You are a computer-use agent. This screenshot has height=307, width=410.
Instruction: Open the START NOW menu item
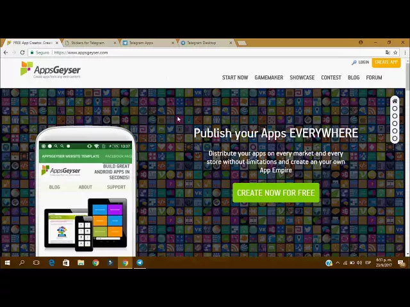click(235, 77)
